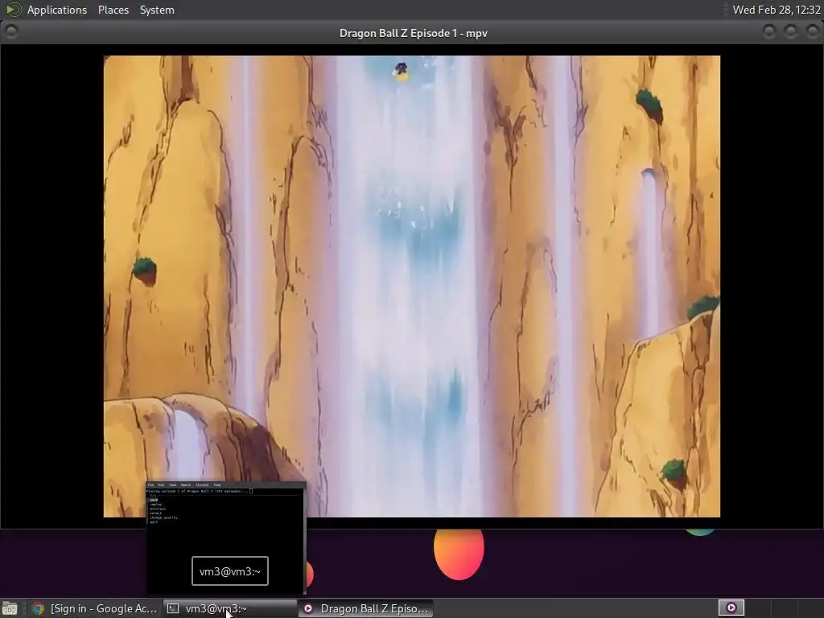This screenshot has width=824, height=618.
Task: Click the Dragon Ball Z Episode 1 - mpv title bar
Action: 413,32
